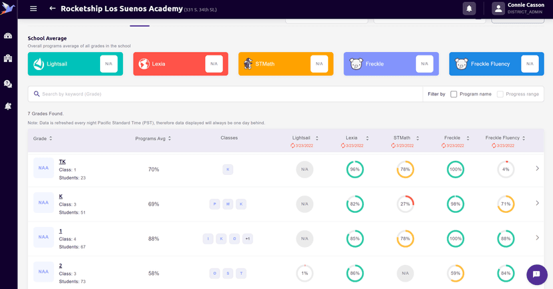553x289 pixels.
Task: Open the chat support bubble
Action: point(537,274)
